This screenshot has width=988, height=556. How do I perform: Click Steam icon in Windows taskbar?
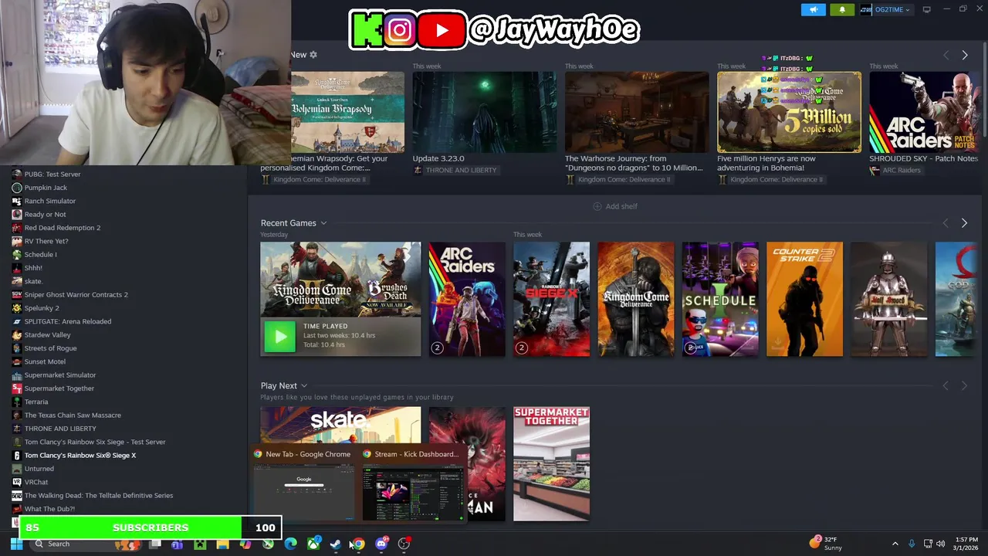[336, 544]
